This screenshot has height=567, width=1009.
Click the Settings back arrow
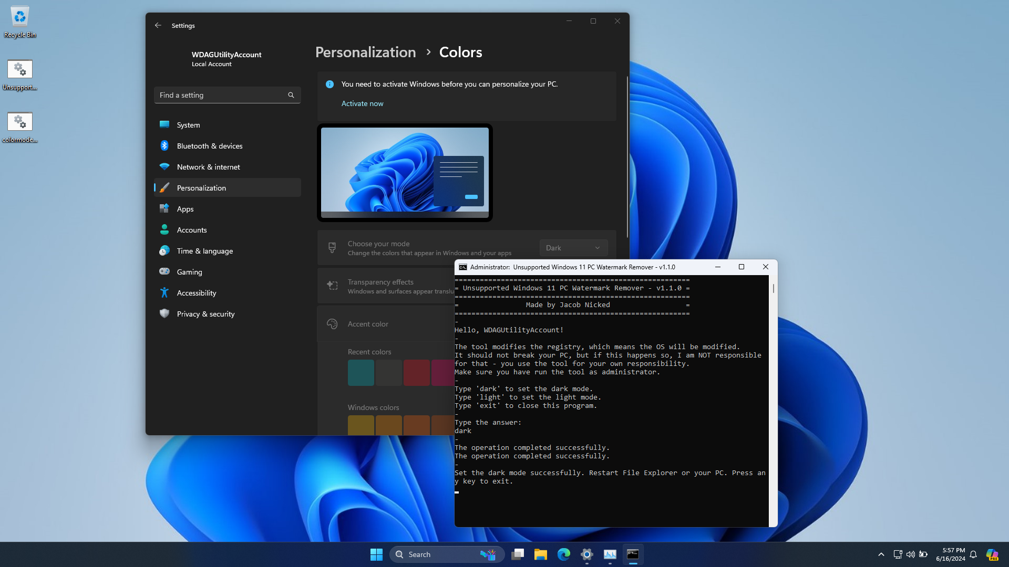point(158,25)
